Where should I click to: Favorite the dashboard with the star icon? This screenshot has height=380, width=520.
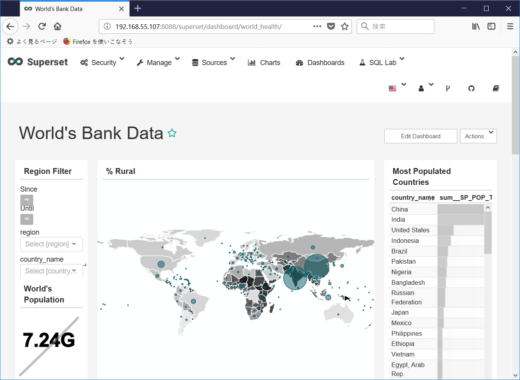pos(172,134)
